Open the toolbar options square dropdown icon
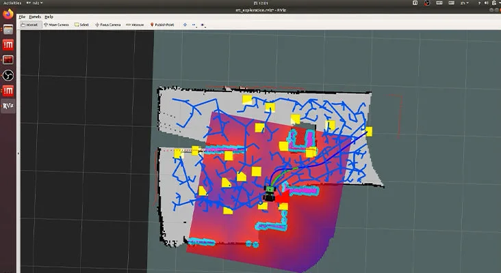The height and width of the screenshot is (273, 501). click(x=203, y=25)
